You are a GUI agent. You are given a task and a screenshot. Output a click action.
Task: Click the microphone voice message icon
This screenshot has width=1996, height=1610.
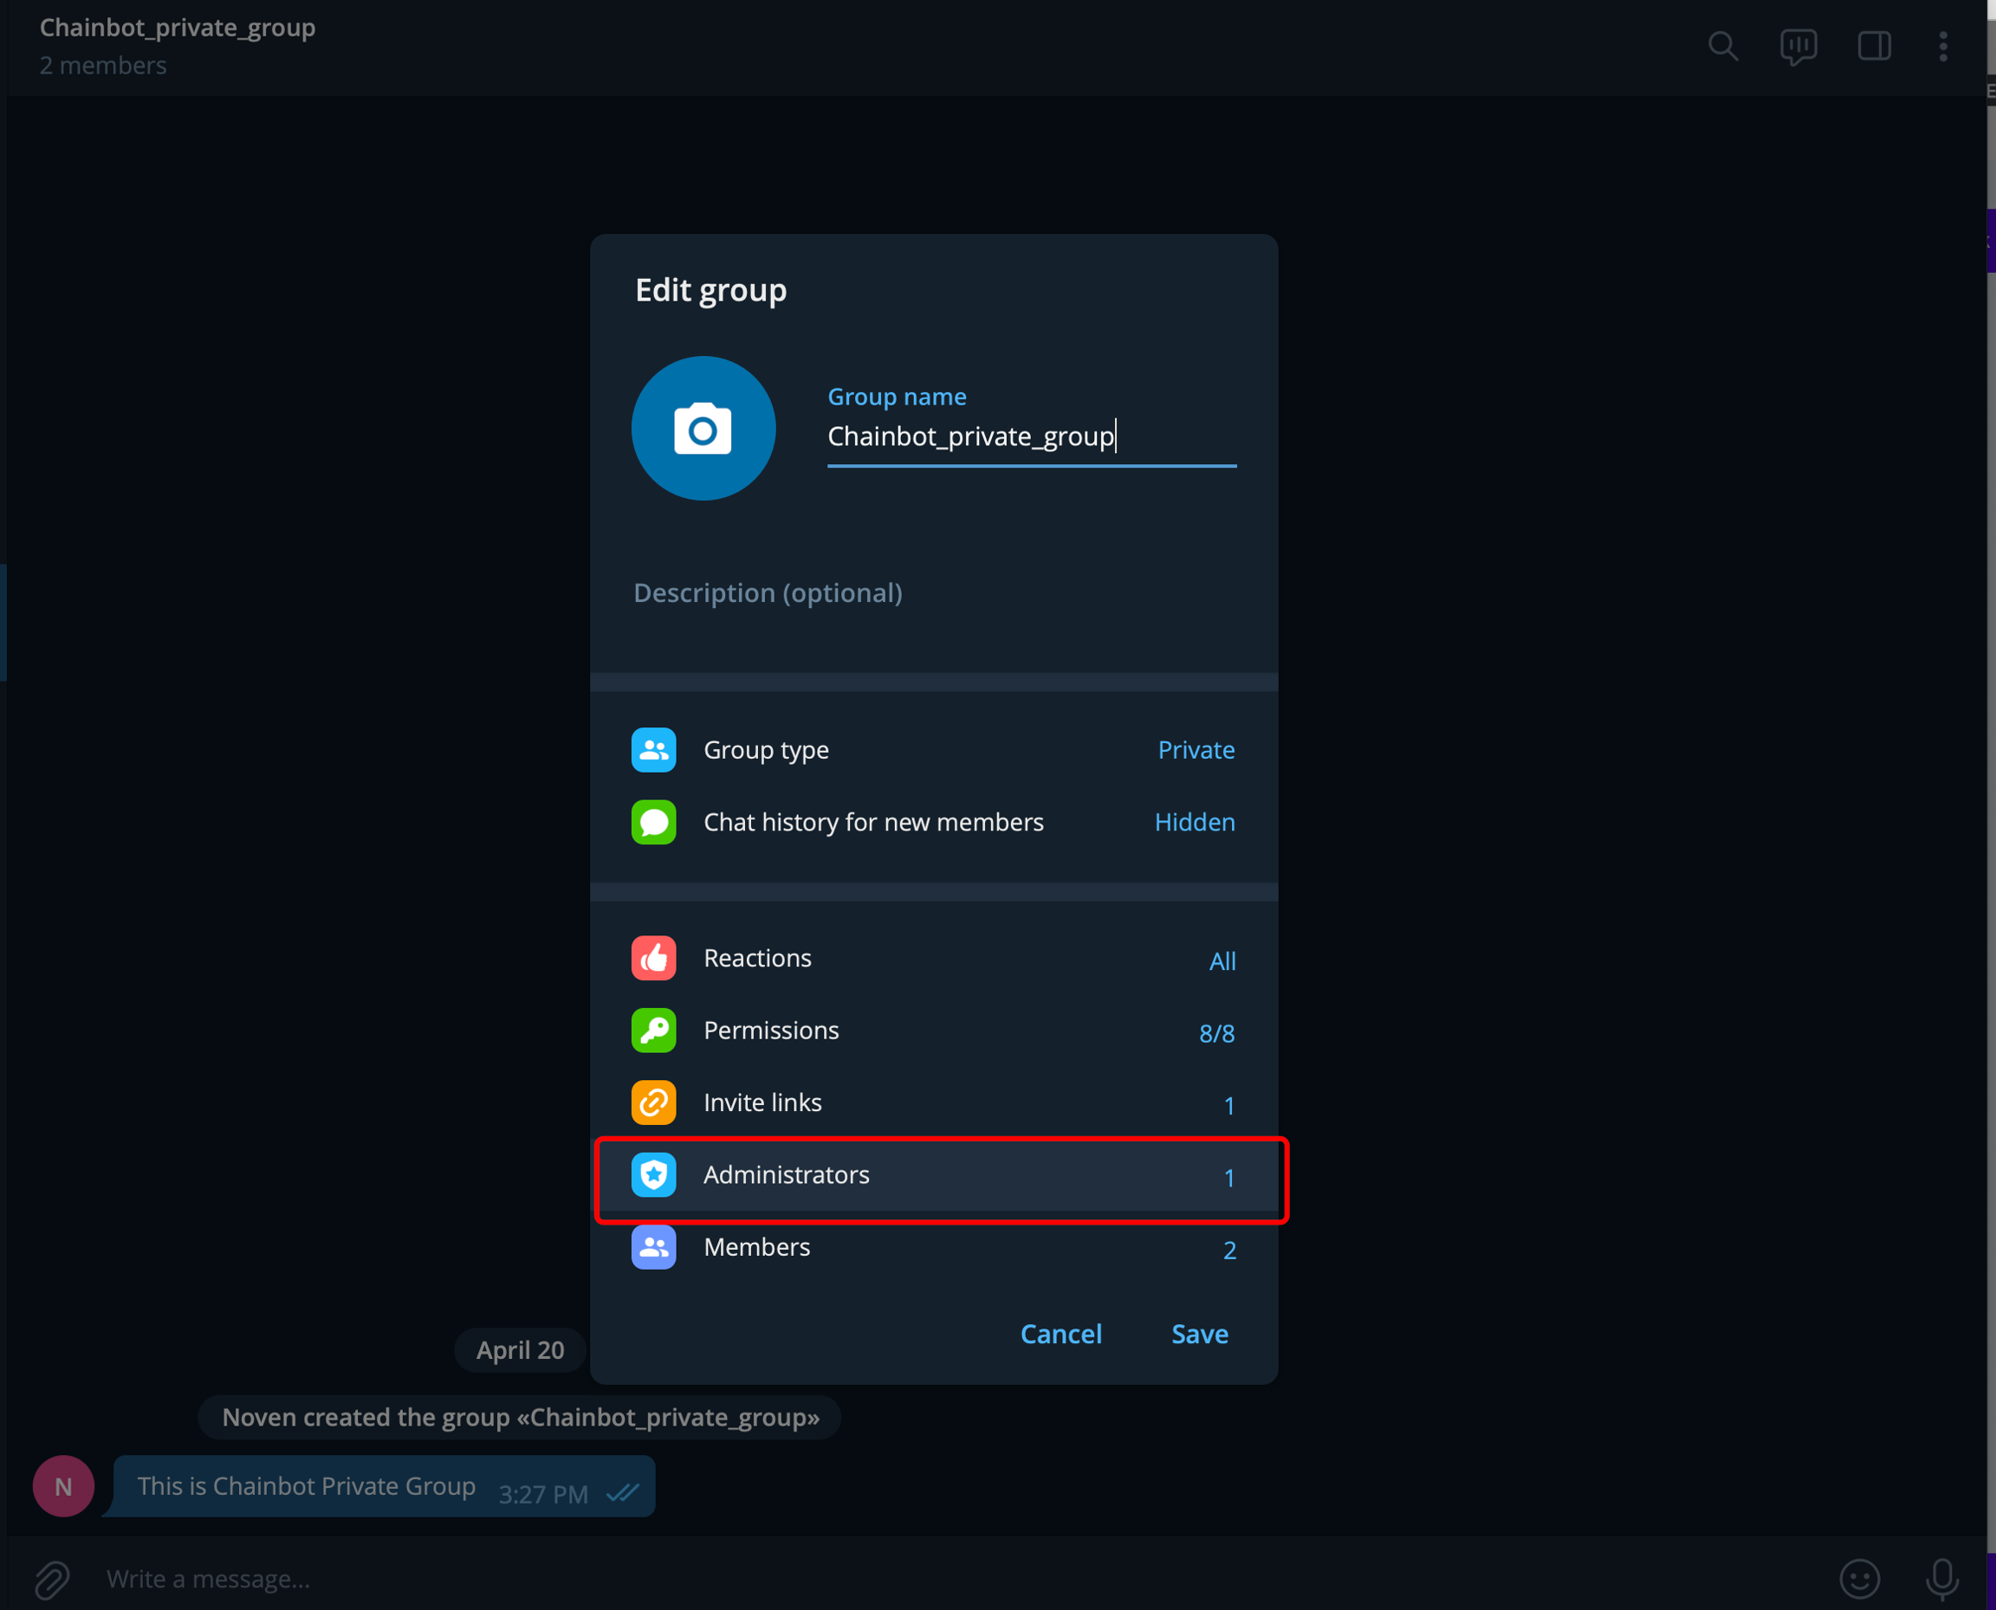click(x=1941, y=1579)
